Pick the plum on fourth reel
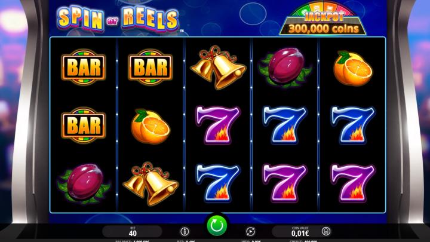Viewport: 430px width, 242px height. [x=285, y=67]
